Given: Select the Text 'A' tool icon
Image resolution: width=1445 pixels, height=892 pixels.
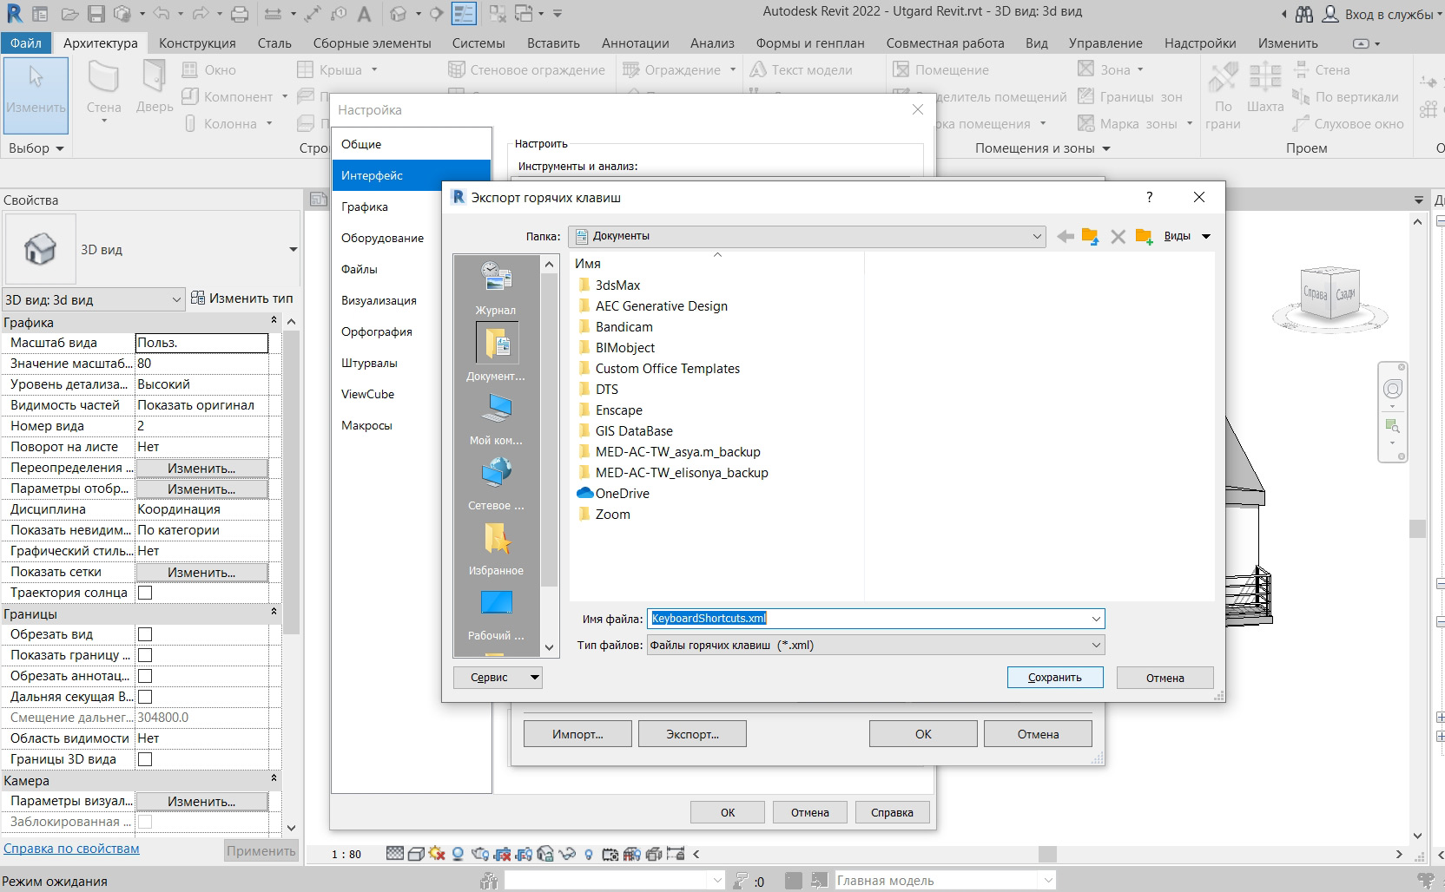Looking at the screenshot, I should (x=364, y=14).
